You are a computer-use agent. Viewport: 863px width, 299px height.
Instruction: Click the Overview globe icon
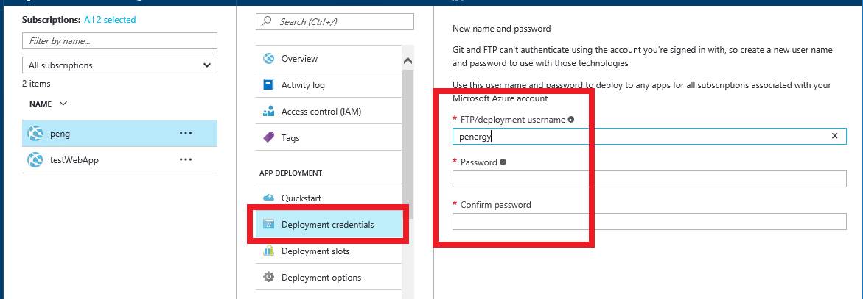[268, 59]
